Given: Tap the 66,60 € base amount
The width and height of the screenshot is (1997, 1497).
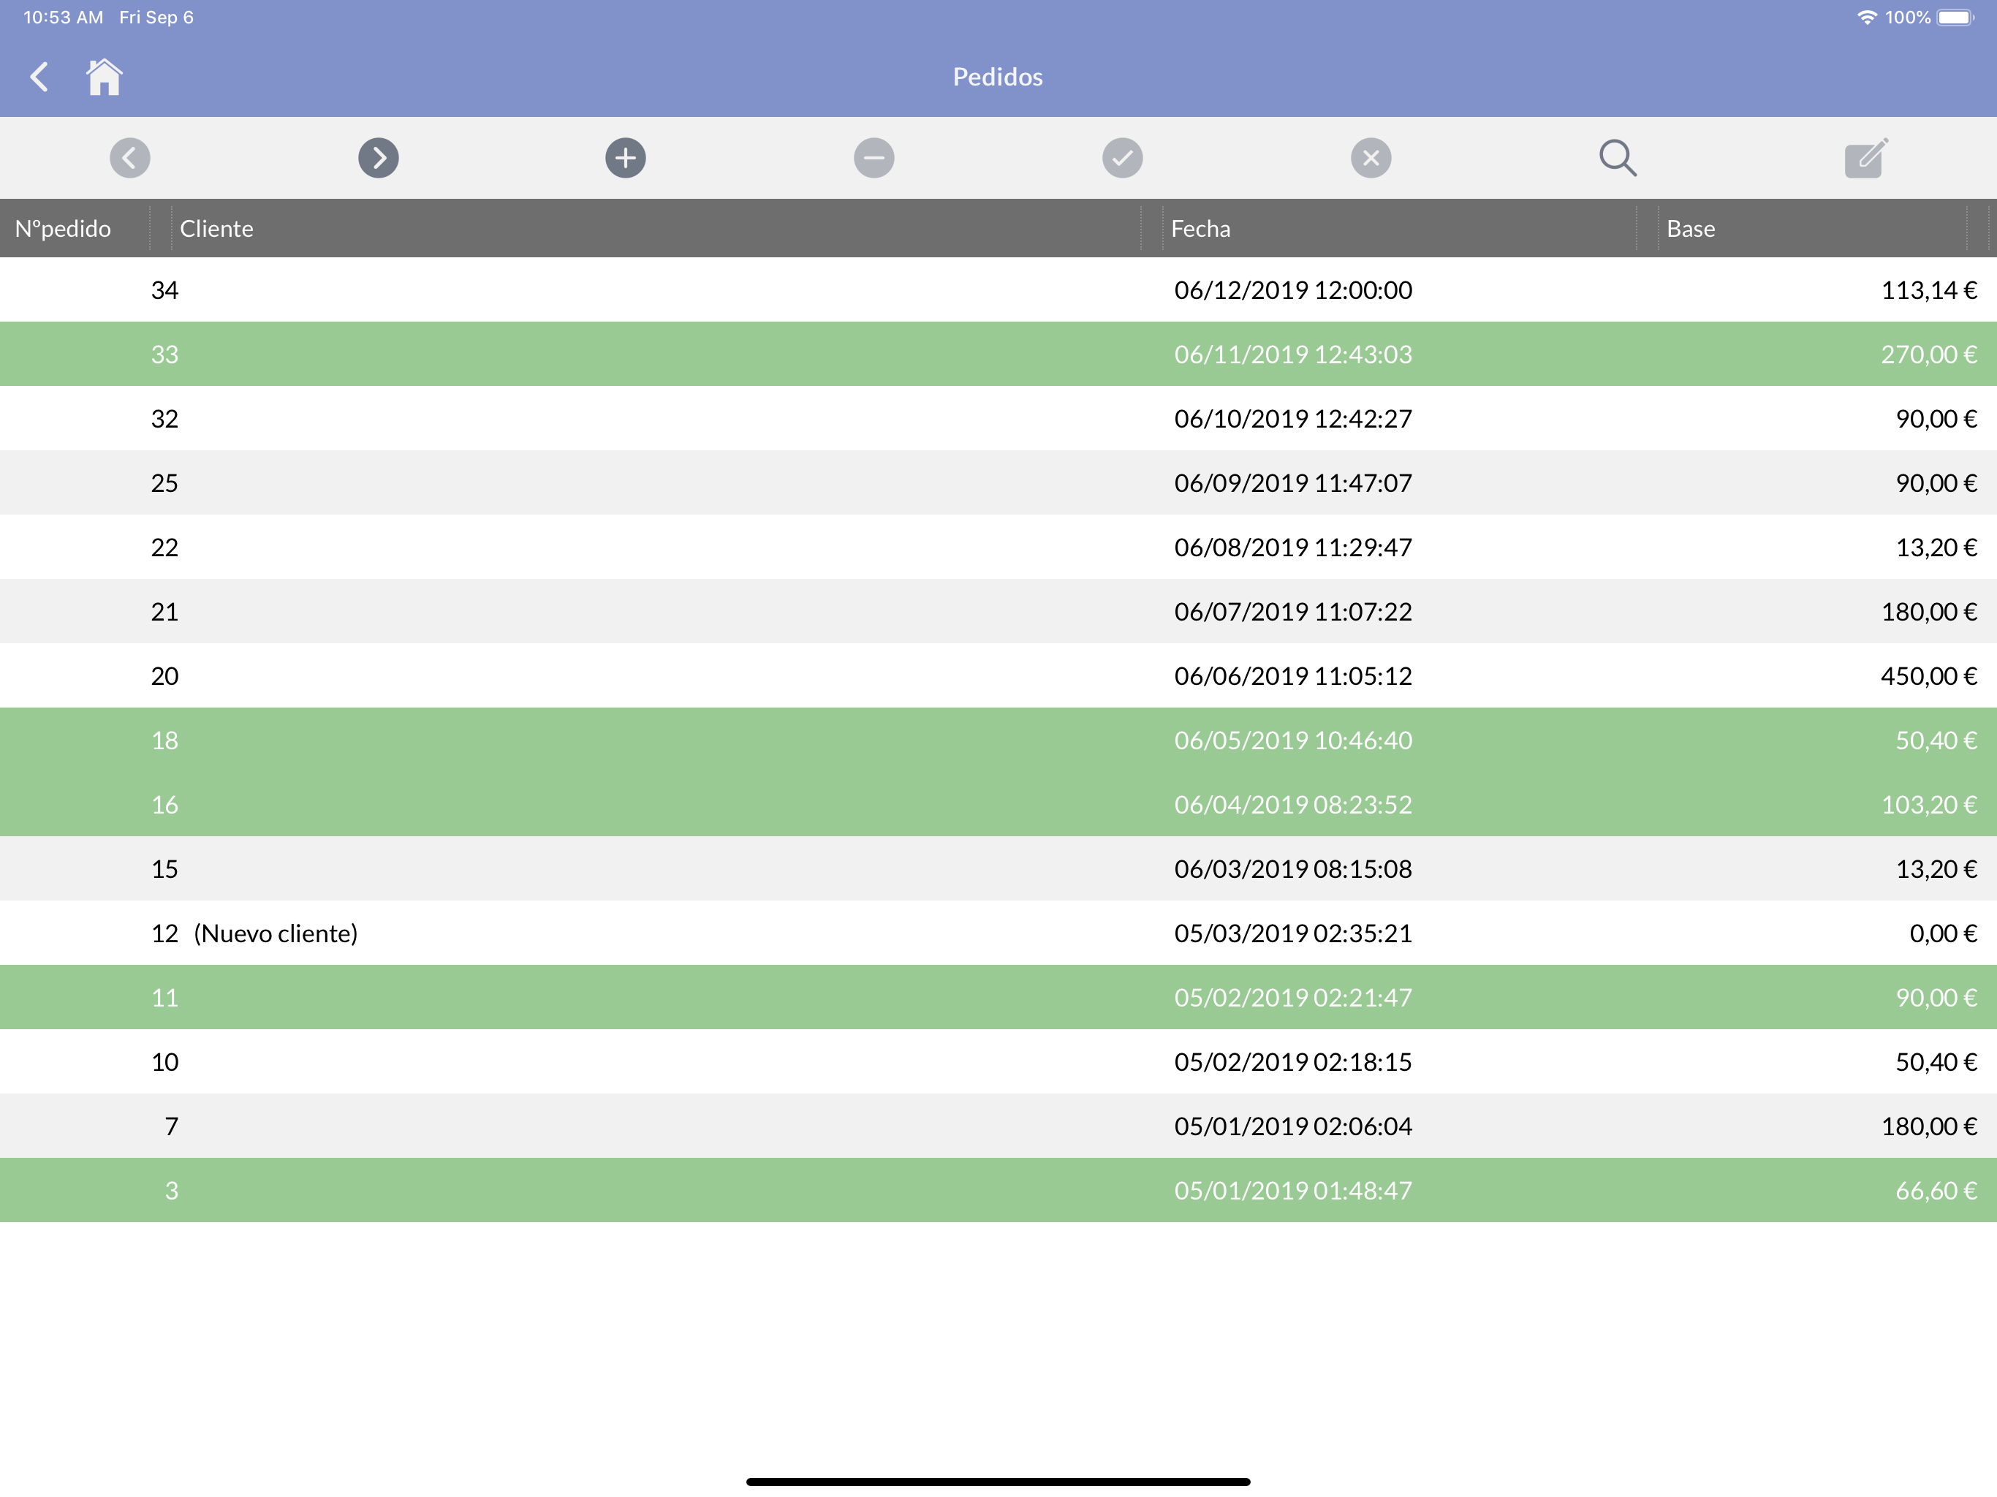Looking at the screenshot, I should [x=1936, y=1190].
